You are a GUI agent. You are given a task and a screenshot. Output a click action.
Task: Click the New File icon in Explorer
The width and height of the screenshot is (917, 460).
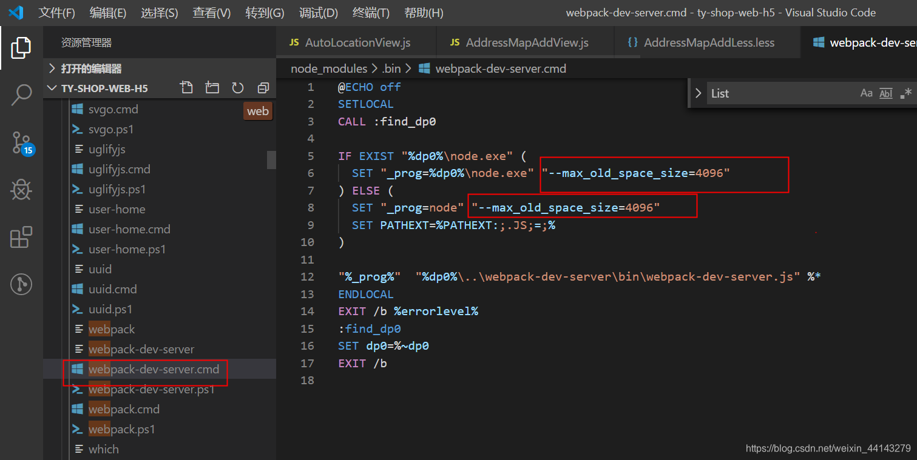(x=186, y=87)
